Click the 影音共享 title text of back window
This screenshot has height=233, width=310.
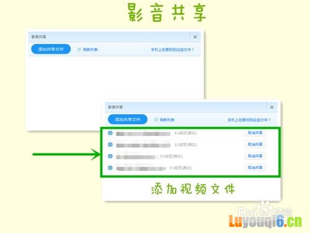tap(38, 37)
